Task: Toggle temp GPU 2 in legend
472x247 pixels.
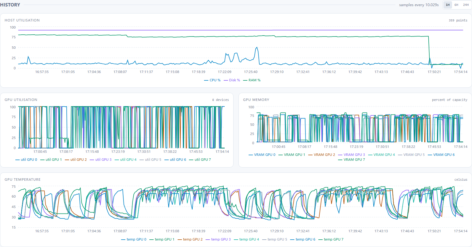Action: (x=190, y=239)
